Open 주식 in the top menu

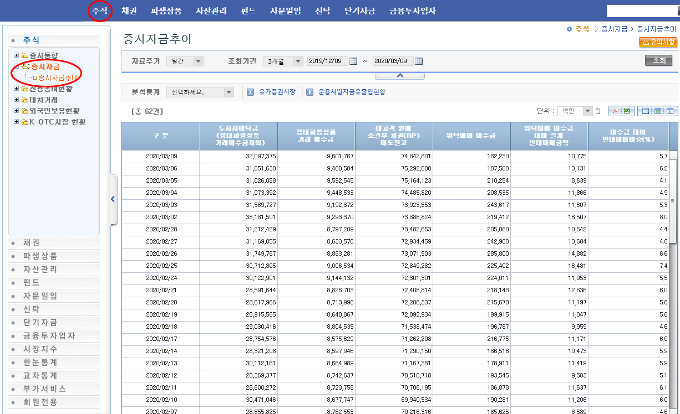point(100,11)
